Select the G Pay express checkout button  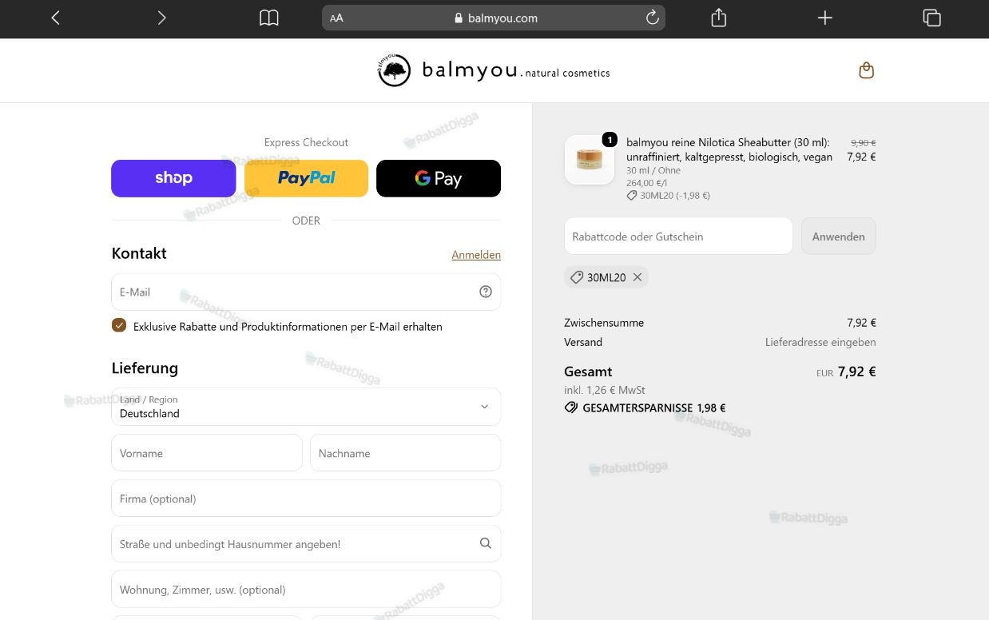click(x=439, y=178)
